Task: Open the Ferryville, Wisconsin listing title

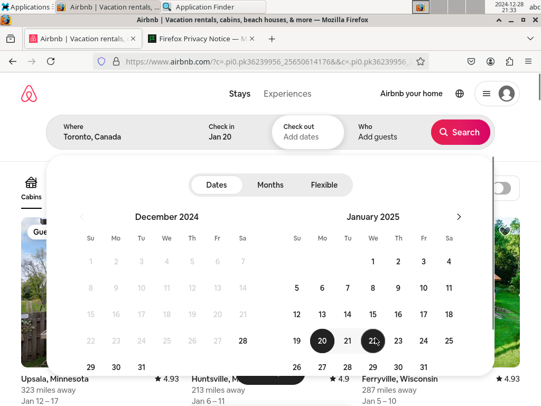Action: [399, 379]
